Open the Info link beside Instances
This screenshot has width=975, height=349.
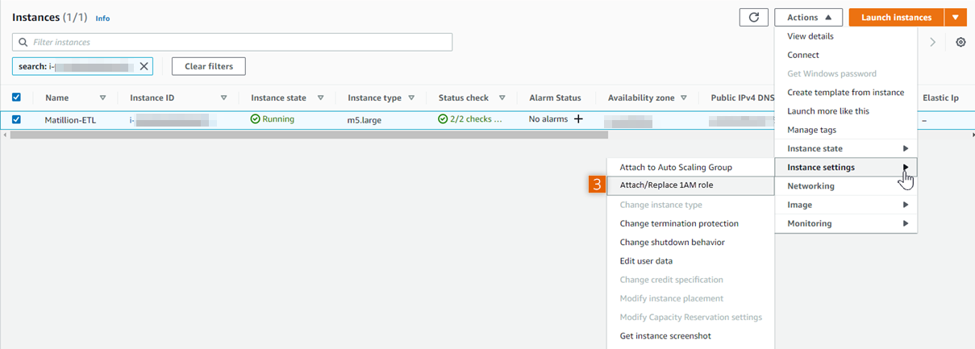(x=102, y=18)
